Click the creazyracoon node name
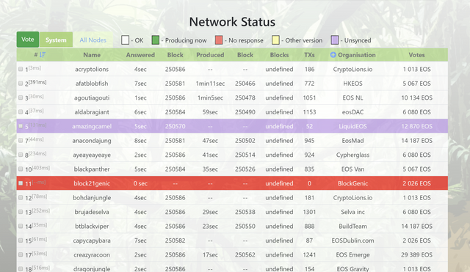470x272 pixels. click(92, 255)
